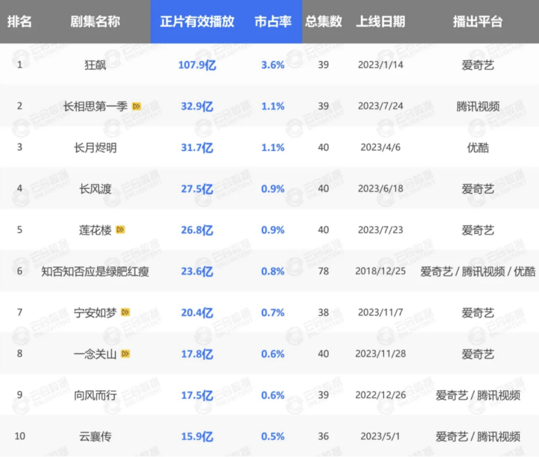Click the platform 腾讯视频 in 长相思第一季 row

pyautogui.click(x=478, y=106)
